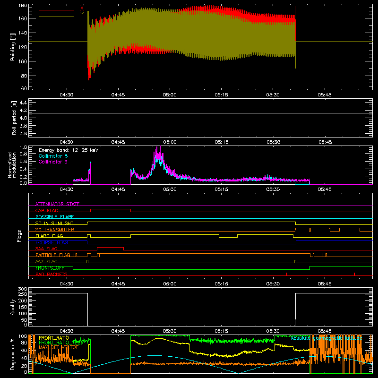This screenshot has height=378, width=378.
Task: Click the 'Roll period [s]' axis title
Action: pos(14,118)
